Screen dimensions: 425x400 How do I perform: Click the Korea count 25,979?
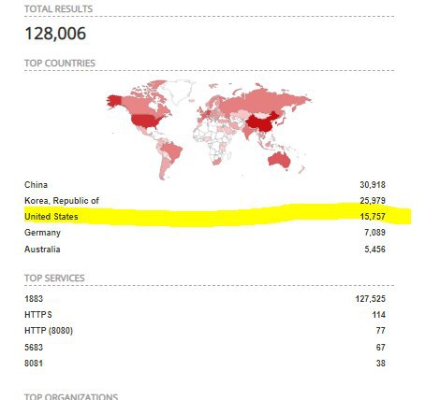click(373, 201)
